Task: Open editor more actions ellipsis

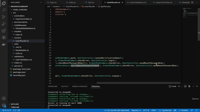Action: (197, 2)
